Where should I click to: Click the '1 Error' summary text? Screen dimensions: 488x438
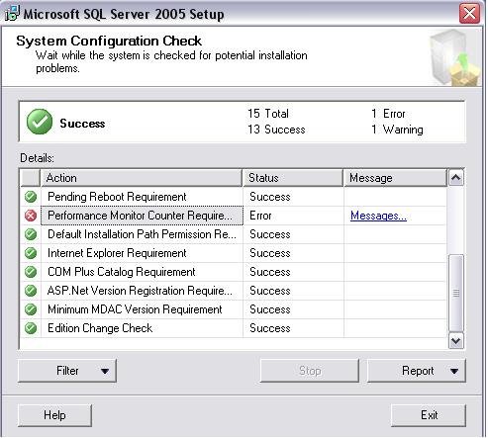click(x=388, y=114)
